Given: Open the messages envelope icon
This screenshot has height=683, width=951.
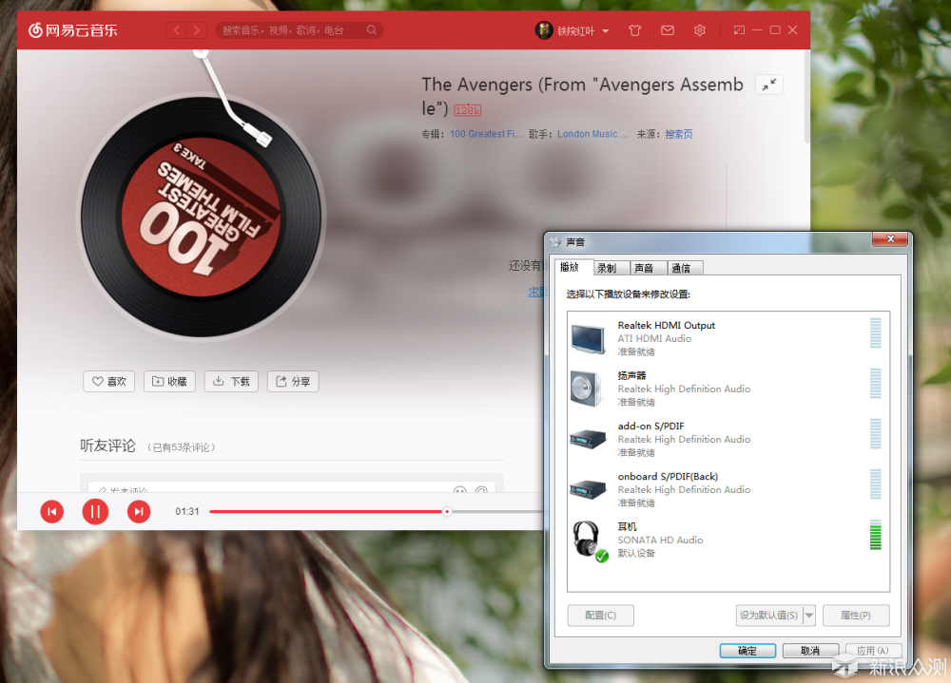Looking at the screenshot, I should pyautogui.click(x=668, y=30).
